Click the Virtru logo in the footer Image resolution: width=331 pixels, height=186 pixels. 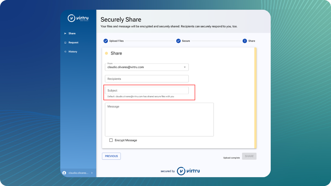tap(188, 171)
